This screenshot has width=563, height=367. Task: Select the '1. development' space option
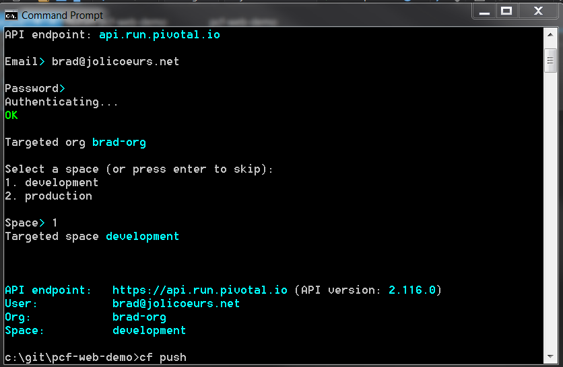tap(52, 182)
